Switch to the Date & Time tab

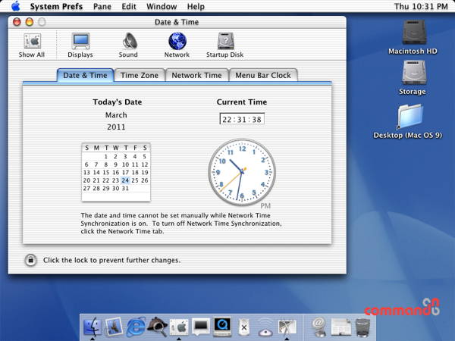click(85, 75)
